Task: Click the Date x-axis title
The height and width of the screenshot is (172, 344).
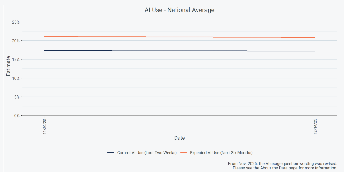Action: 179,138
